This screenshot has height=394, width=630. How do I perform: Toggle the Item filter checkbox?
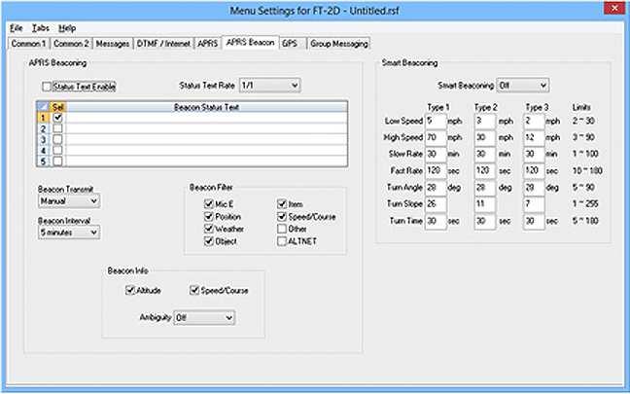(282, 204)
